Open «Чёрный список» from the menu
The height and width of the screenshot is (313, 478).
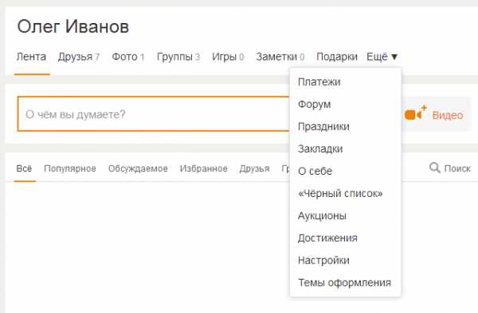[x=340, y=193]
